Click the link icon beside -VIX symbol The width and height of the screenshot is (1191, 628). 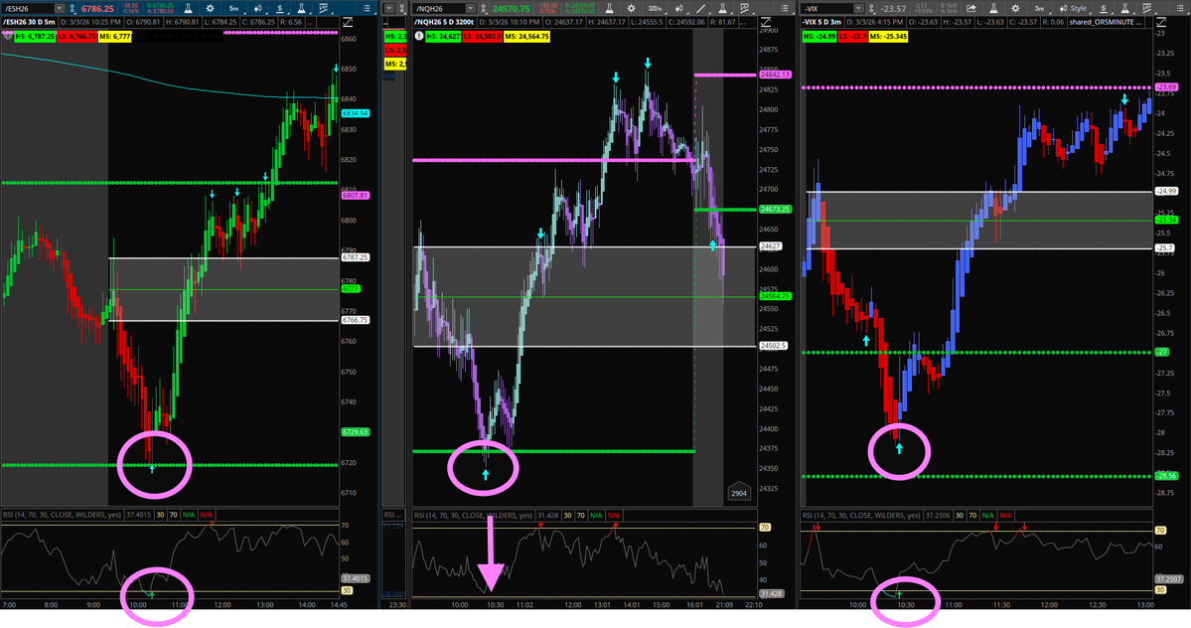(x=871, y=8)
